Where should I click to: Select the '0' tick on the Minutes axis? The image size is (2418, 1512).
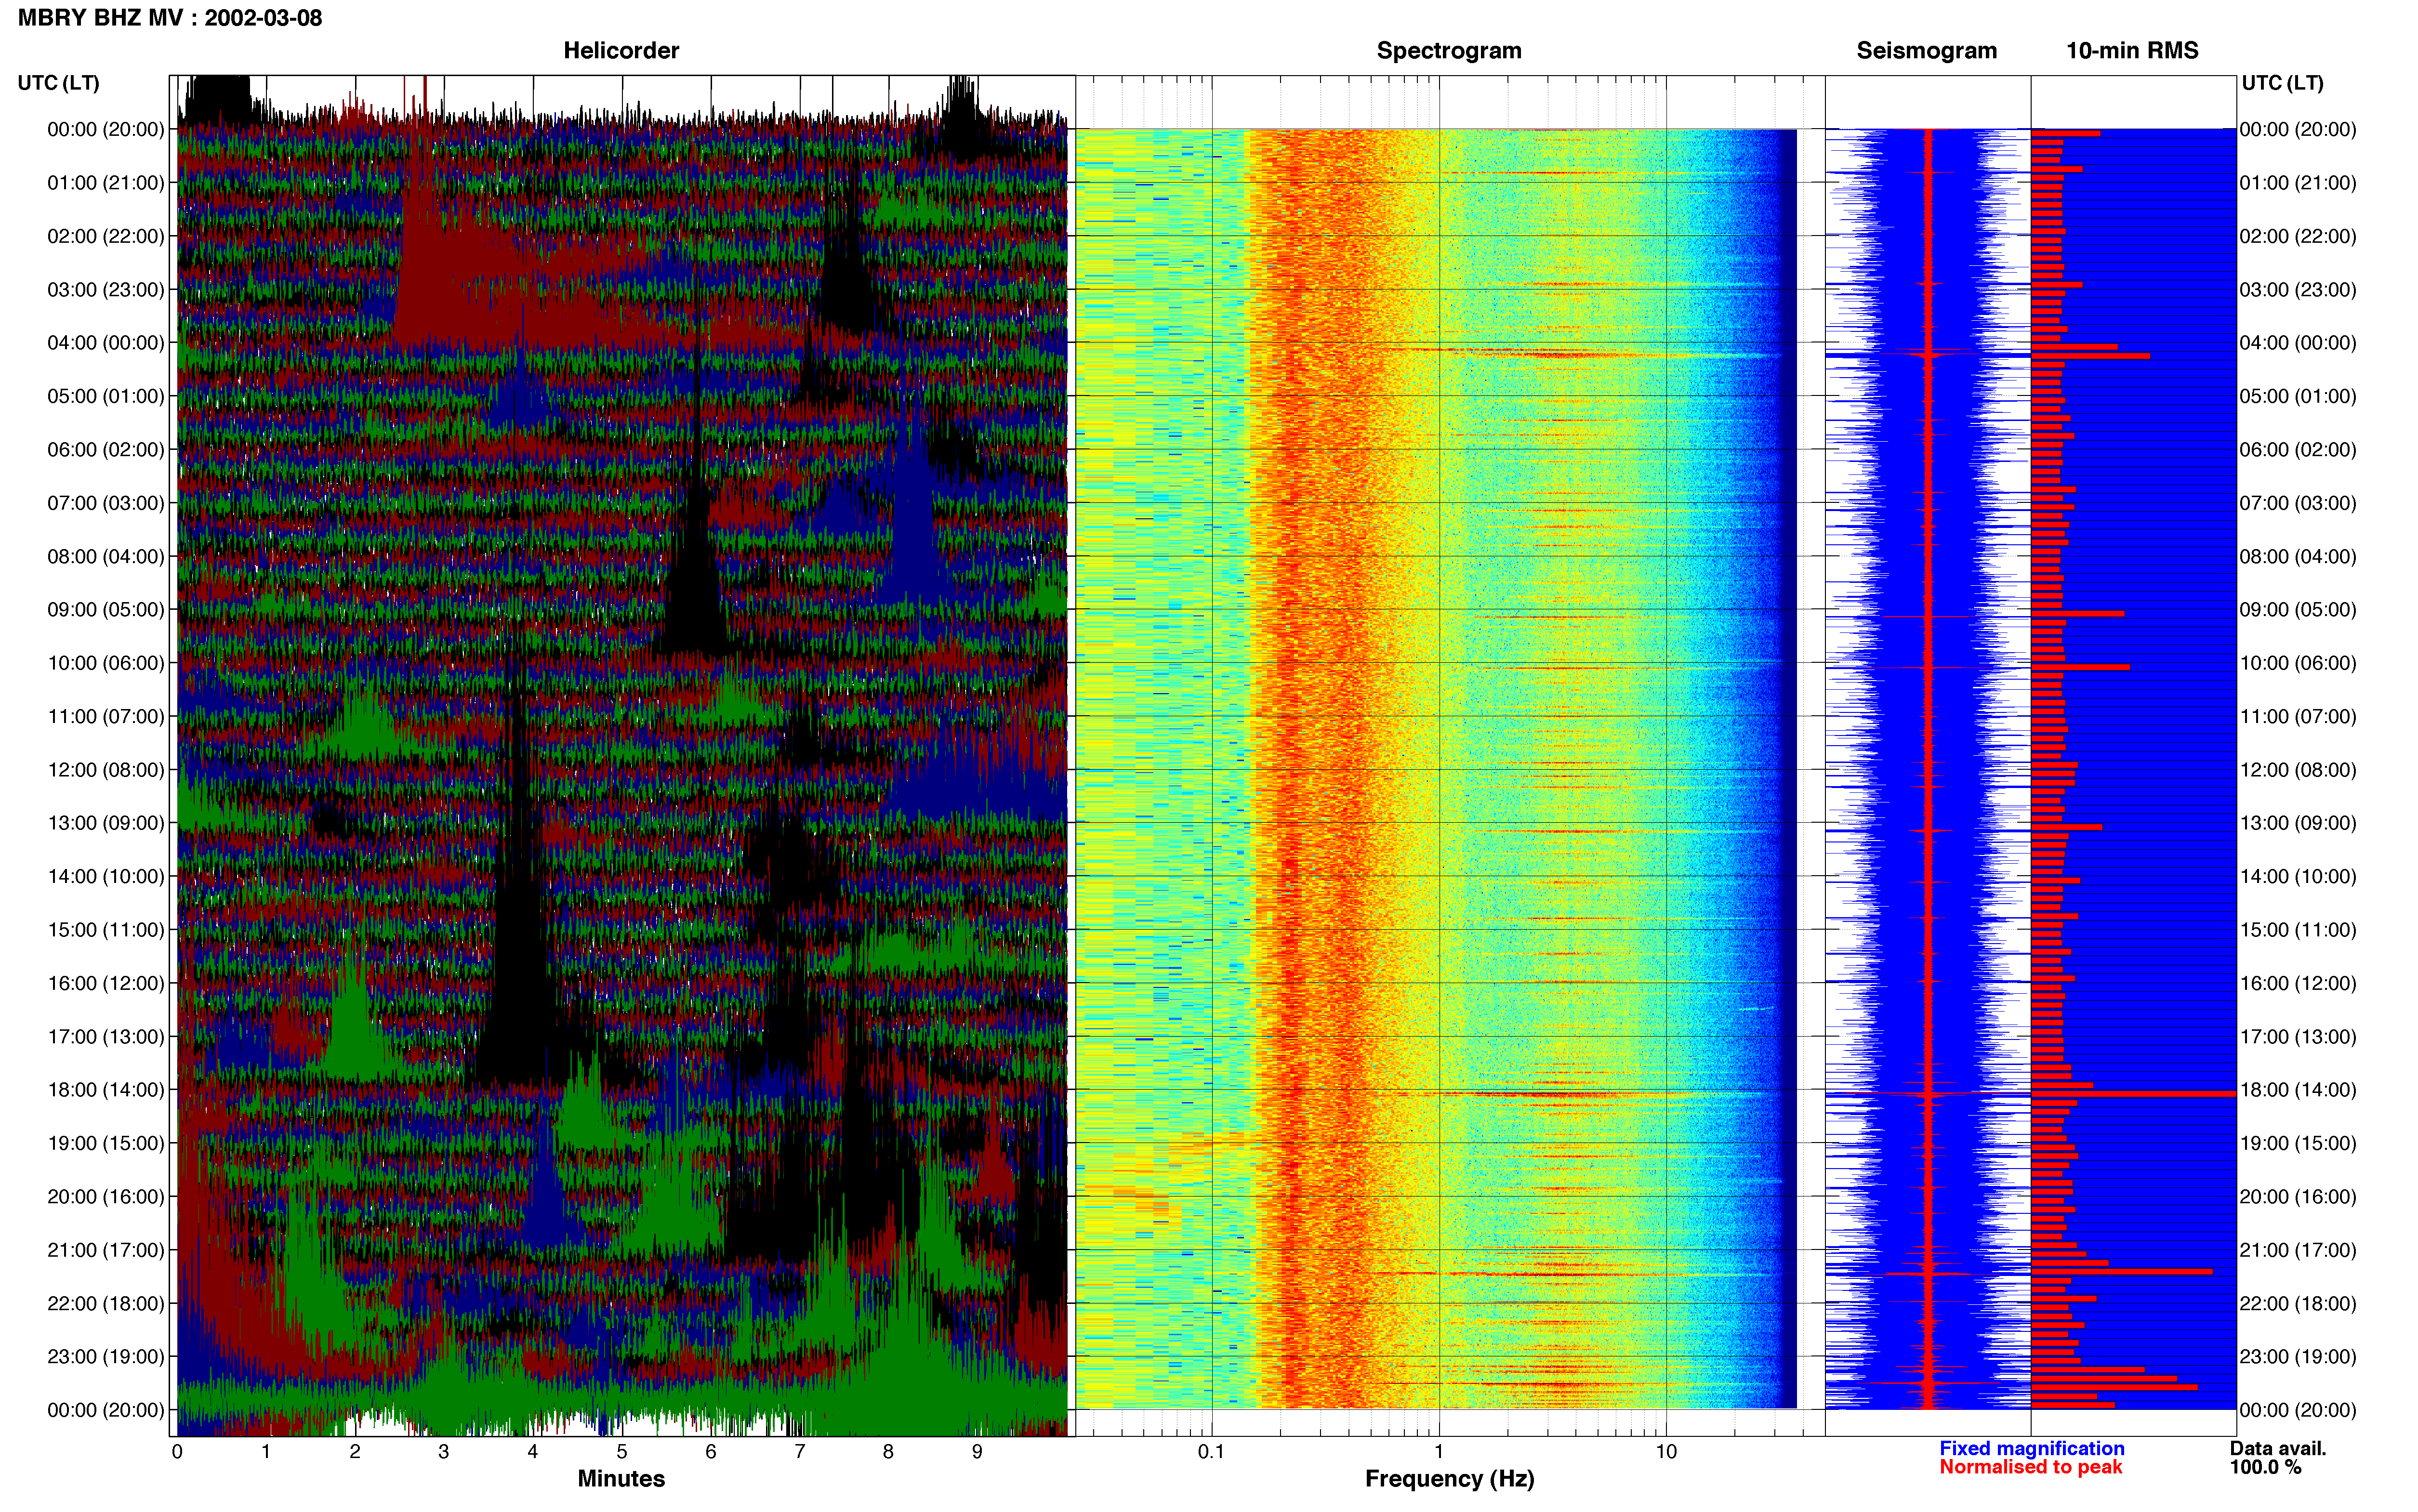tap(177, 1452)
